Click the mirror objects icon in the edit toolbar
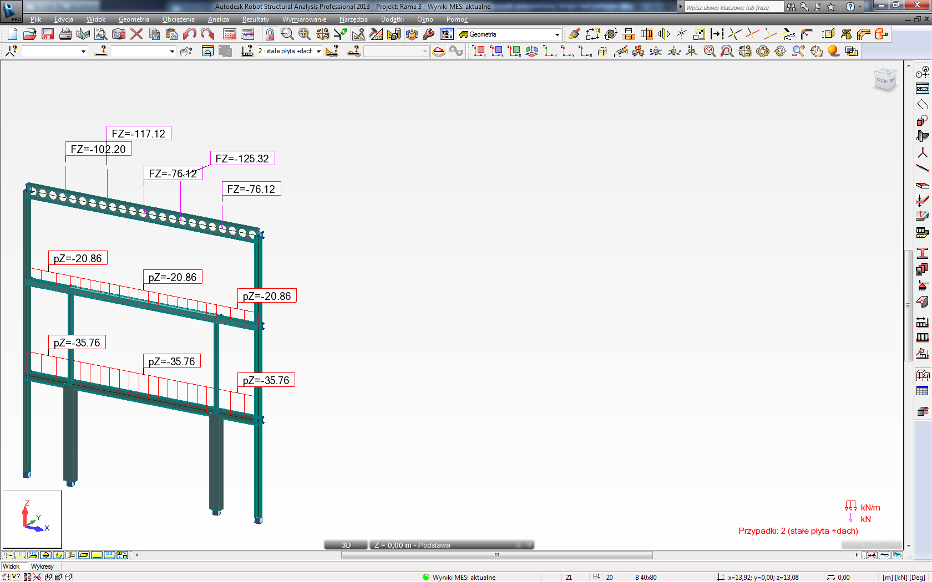 click(664, 34)
